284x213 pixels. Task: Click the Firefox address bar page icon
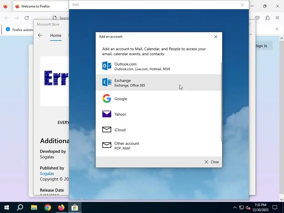(x=55, y=18)
